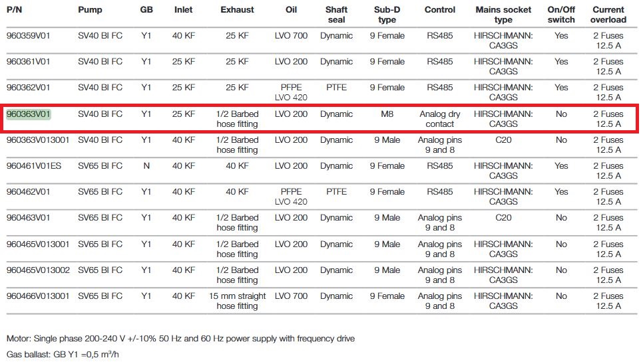
Task: Click part number 960465V013002
Action: point(38,270)
